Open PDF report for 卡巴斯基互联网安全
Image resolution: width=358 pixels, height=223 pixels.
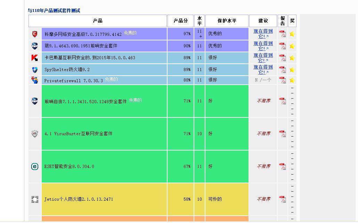283,58
